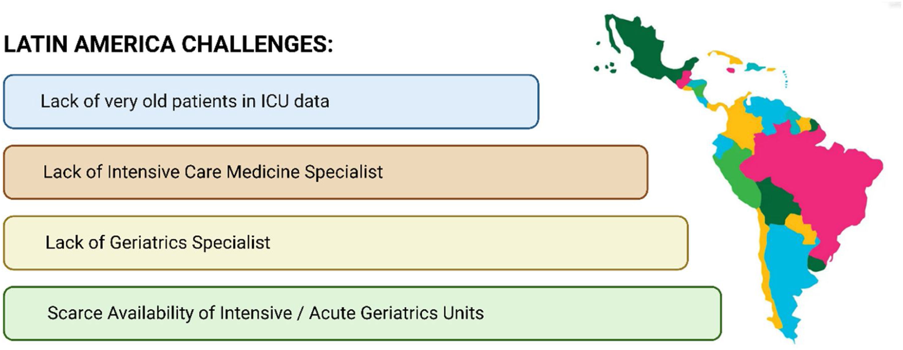Select "Lack of Intensive Care Medicine Specialist" text
The height and width of the screenshot is (350, 903).
pos(213,172)
